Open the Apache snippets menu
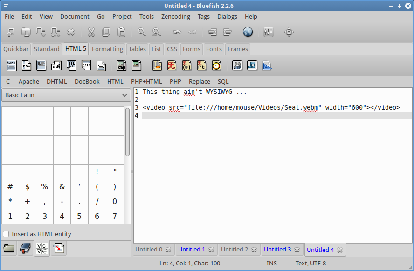 [29, 82]
